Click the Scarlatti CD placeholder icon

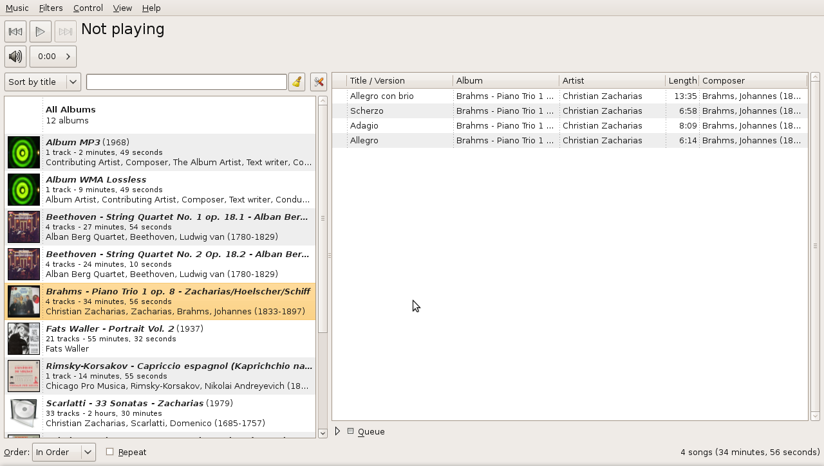24,413
